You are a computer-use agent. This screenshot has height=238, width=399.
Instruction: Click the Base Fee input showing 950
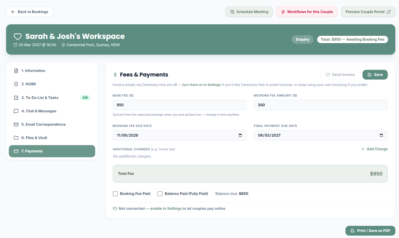(179, 105)
